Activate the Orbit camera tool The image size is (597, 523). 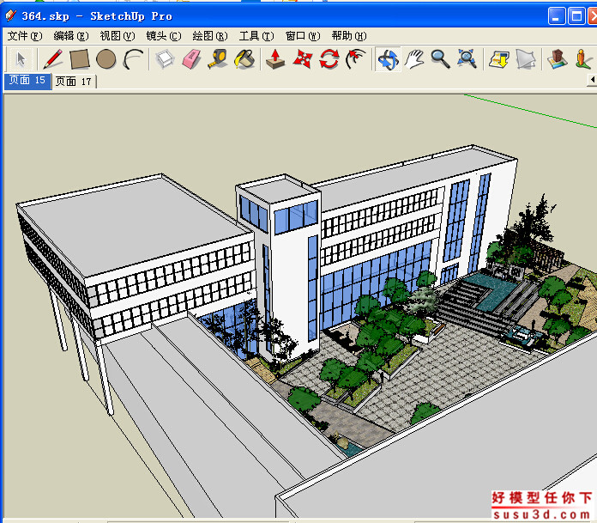(388, 59)
